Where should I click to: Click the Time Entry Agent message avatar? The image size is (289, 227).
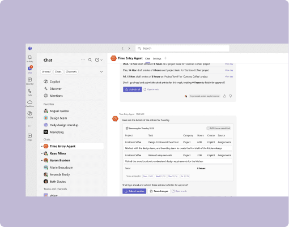[x=115, y=119]
